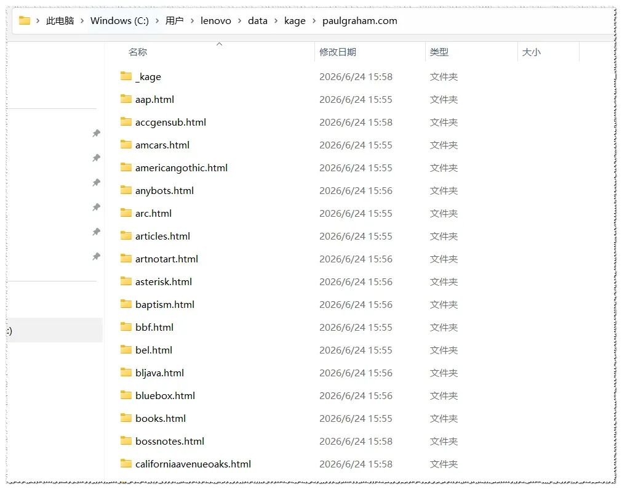Select the bel.html folder icon
The width and height of the screenshot is (622, 489).
pyautogui.click(x=126, y=349)
